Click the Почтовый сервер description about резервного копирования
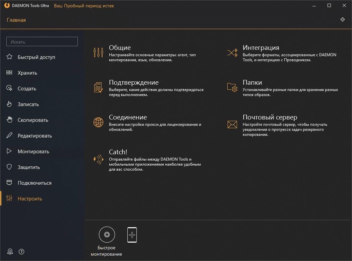The image size is (352, 261). click(285, 129)
